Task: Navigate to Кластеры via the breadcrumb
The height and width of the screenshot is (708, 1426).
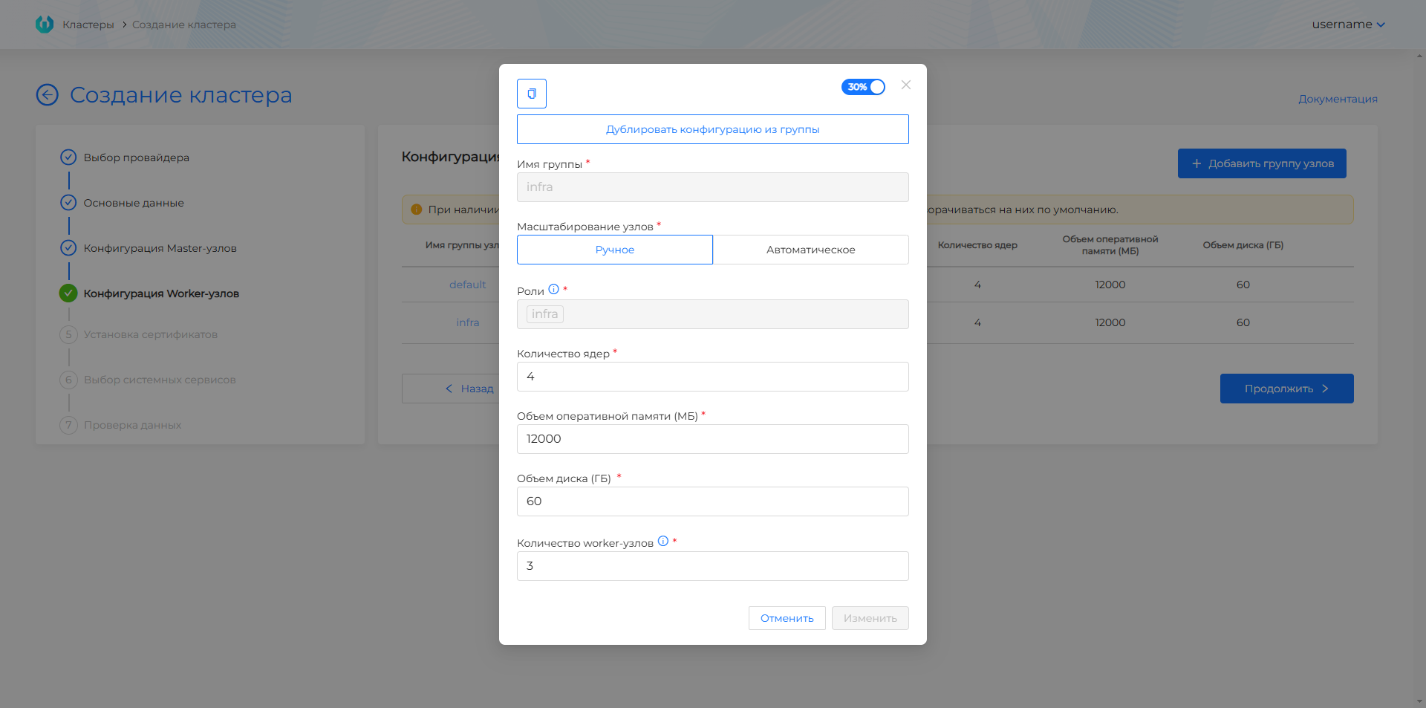Action: tap(89, 24)
